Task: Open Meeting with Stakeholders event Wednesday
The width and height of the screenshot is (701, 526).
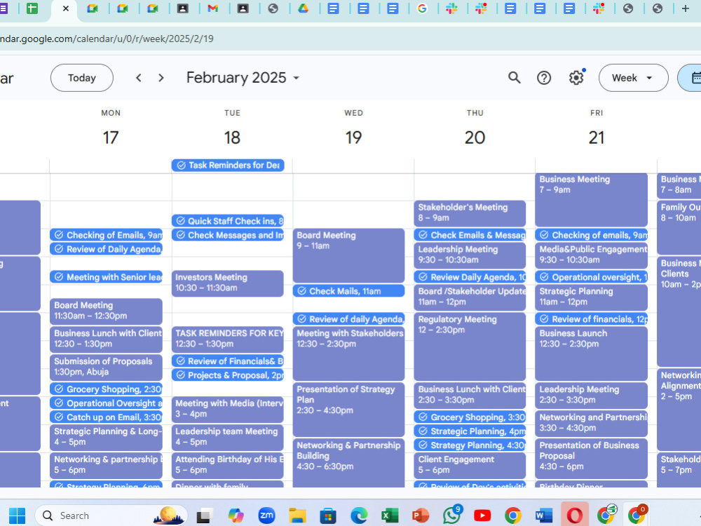Action: [348, 353]
